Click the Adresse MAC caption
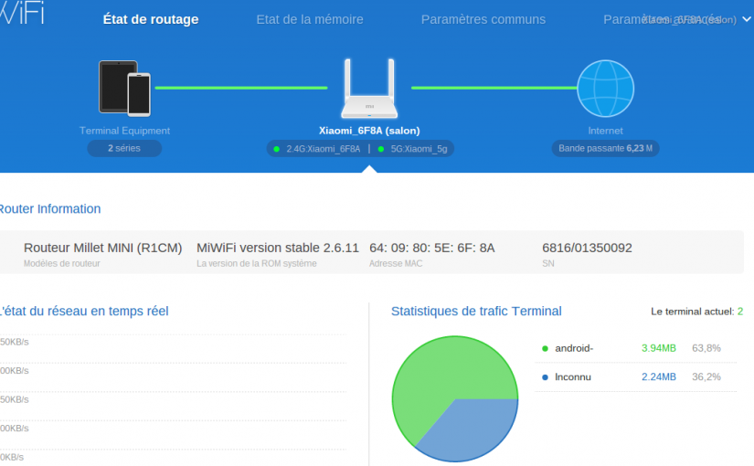The image size is (754, 466). (396, 263)
